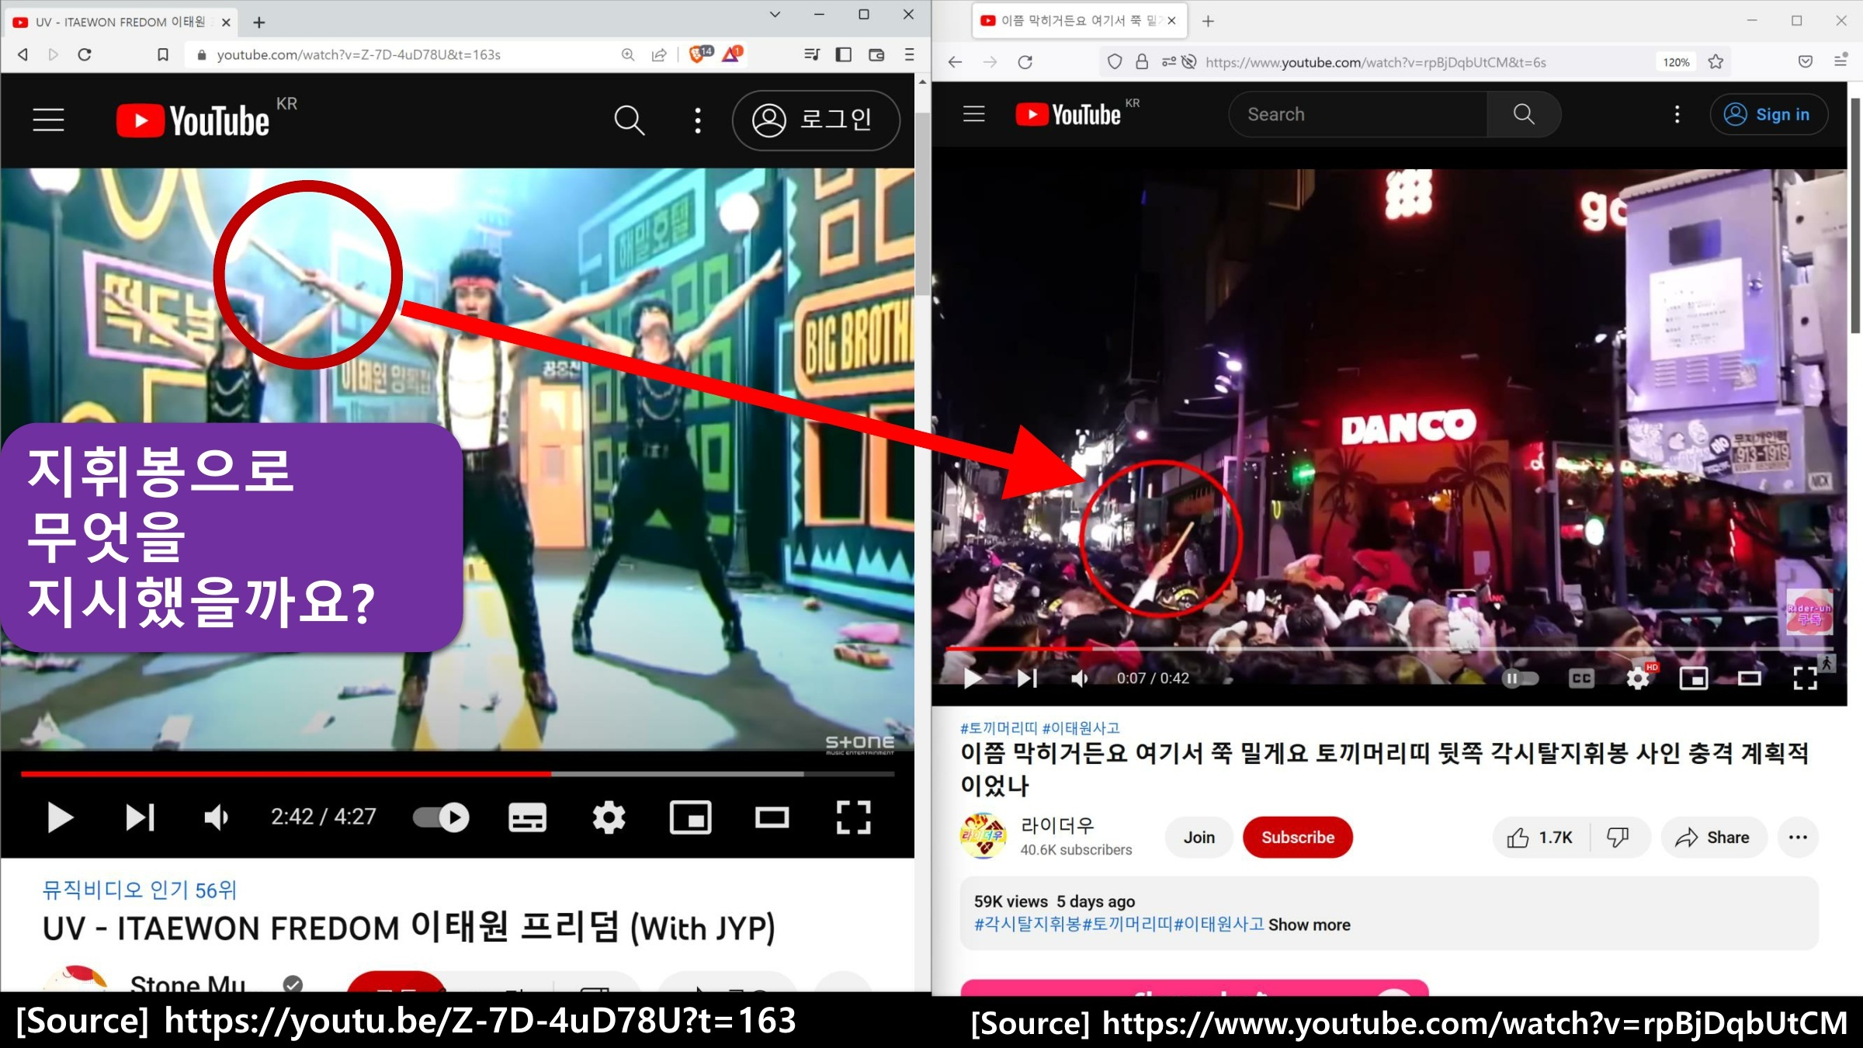1863x1048 pixels.
Task: Expand the video description with Show more
Action: (x=1309, y=925)
